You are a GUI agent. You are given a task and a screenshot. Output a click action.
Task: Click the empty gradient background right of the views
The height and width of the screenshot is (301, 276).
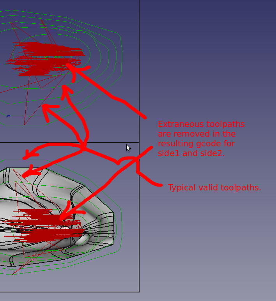211,58
